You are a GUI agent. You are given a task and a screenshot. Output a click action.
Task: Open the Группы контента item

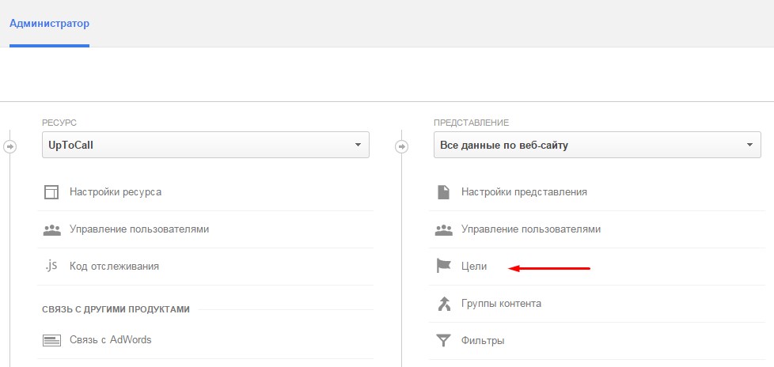click(501, 304)
